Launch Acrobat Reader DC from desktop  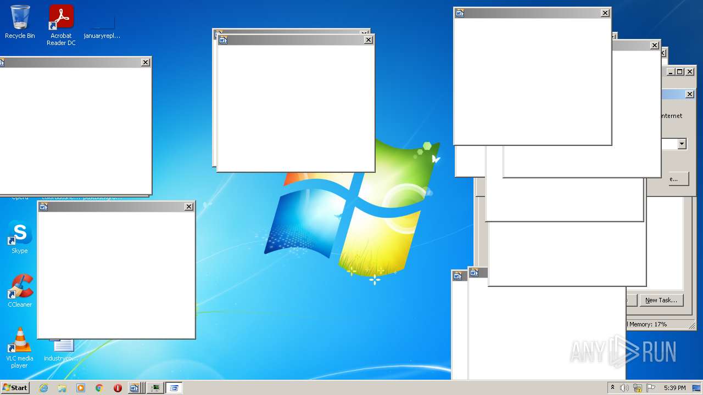[x=61, y=25]
